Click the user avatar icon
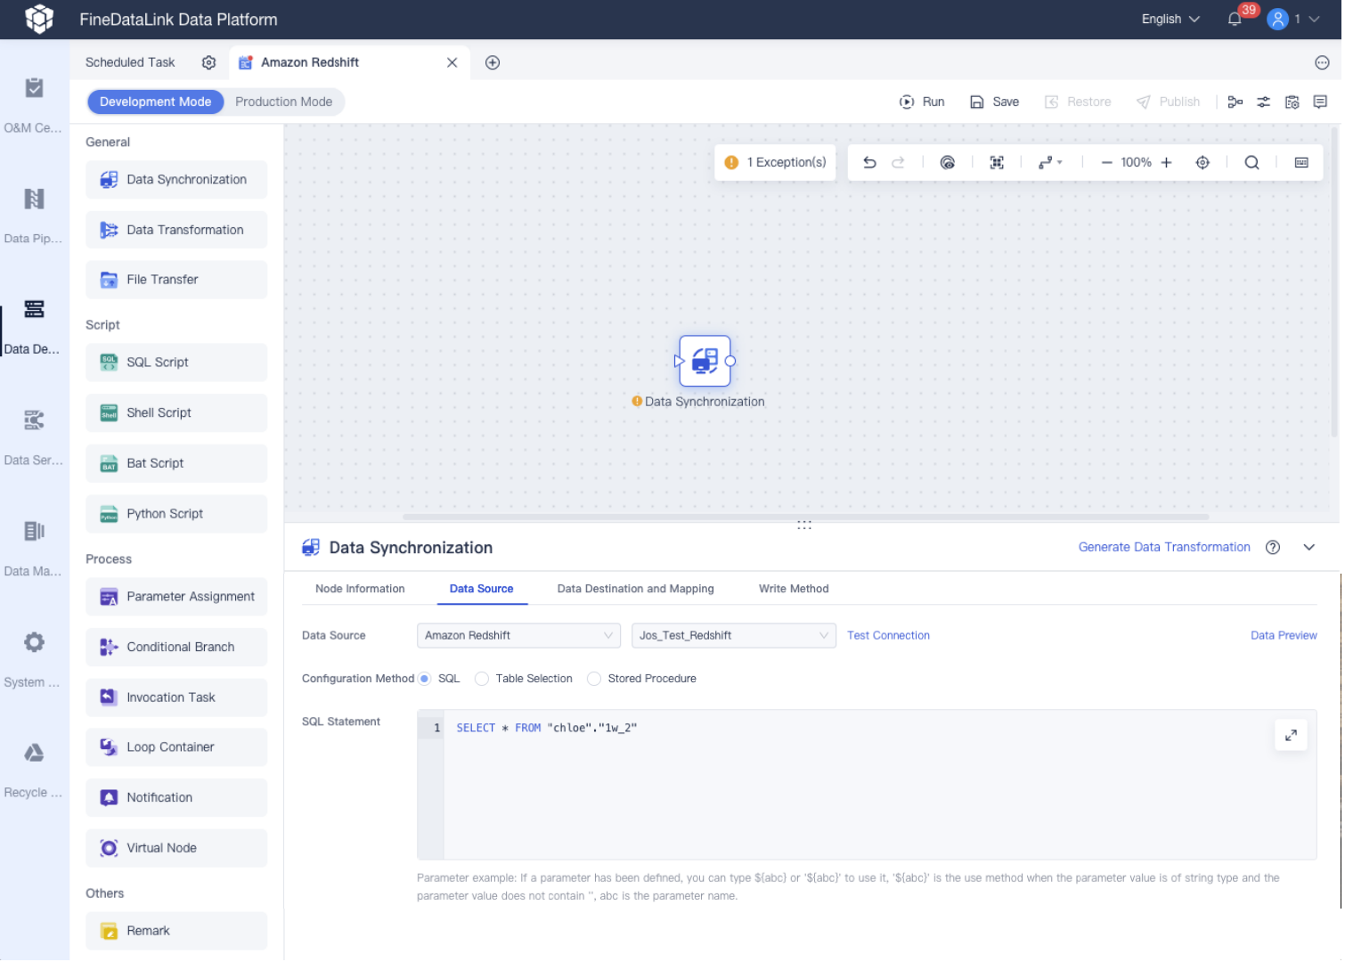The image size is (1345, 962). click(x=1278, y=19)
